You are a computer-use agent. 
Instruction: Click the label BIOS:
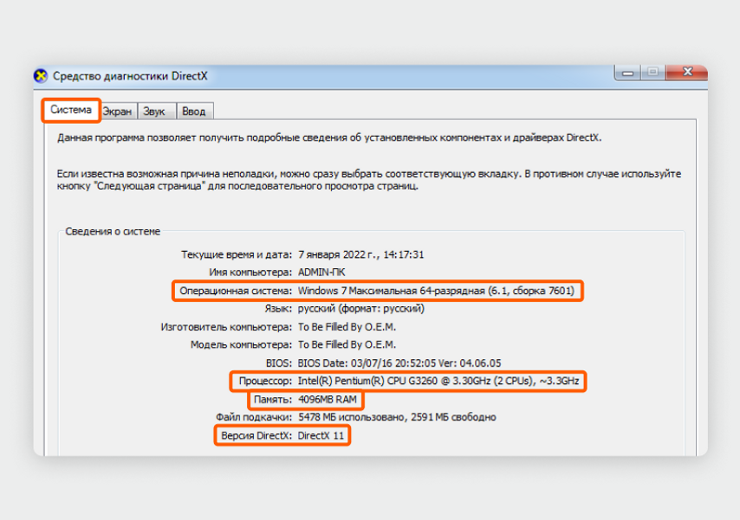pyautogui.click(x=279, y=363)
